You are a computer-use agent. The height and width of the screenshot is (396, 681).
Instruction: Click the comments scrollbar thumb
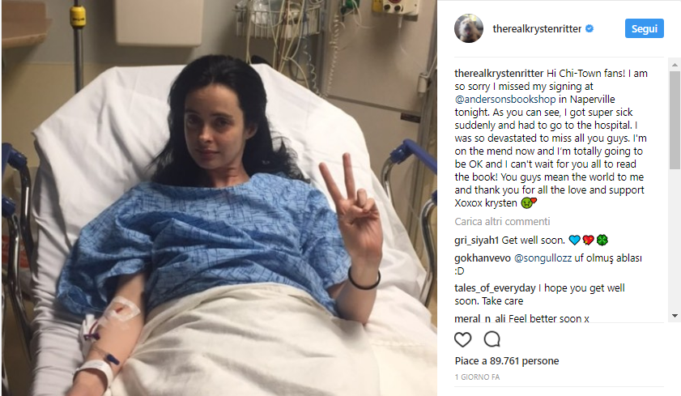[x=675, y=121]
